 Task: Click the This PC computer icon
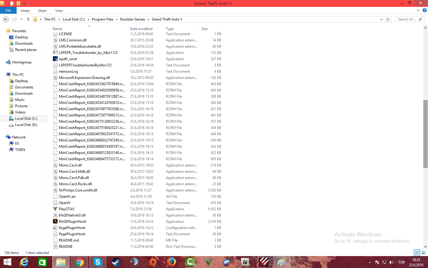[x=8, y=75]
